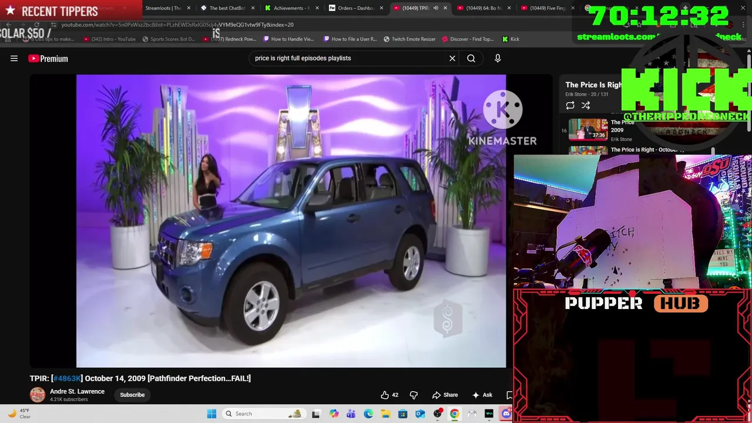Open Twitch Emote Resizer bookmark

click(x=409, y=39)
